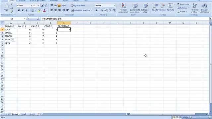The width and height of the screenshot is (212, 119).
Task: Click the accounting dollar format icon
Action: pyautogui.click(x=96, y=10)
